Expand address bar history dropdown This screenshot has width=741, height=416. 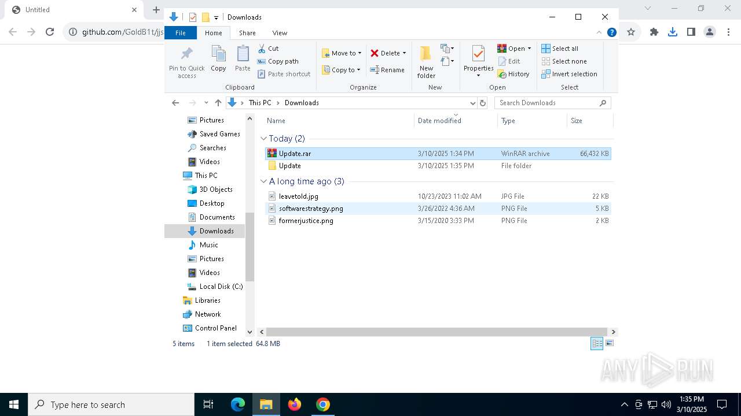coord(472,103)
